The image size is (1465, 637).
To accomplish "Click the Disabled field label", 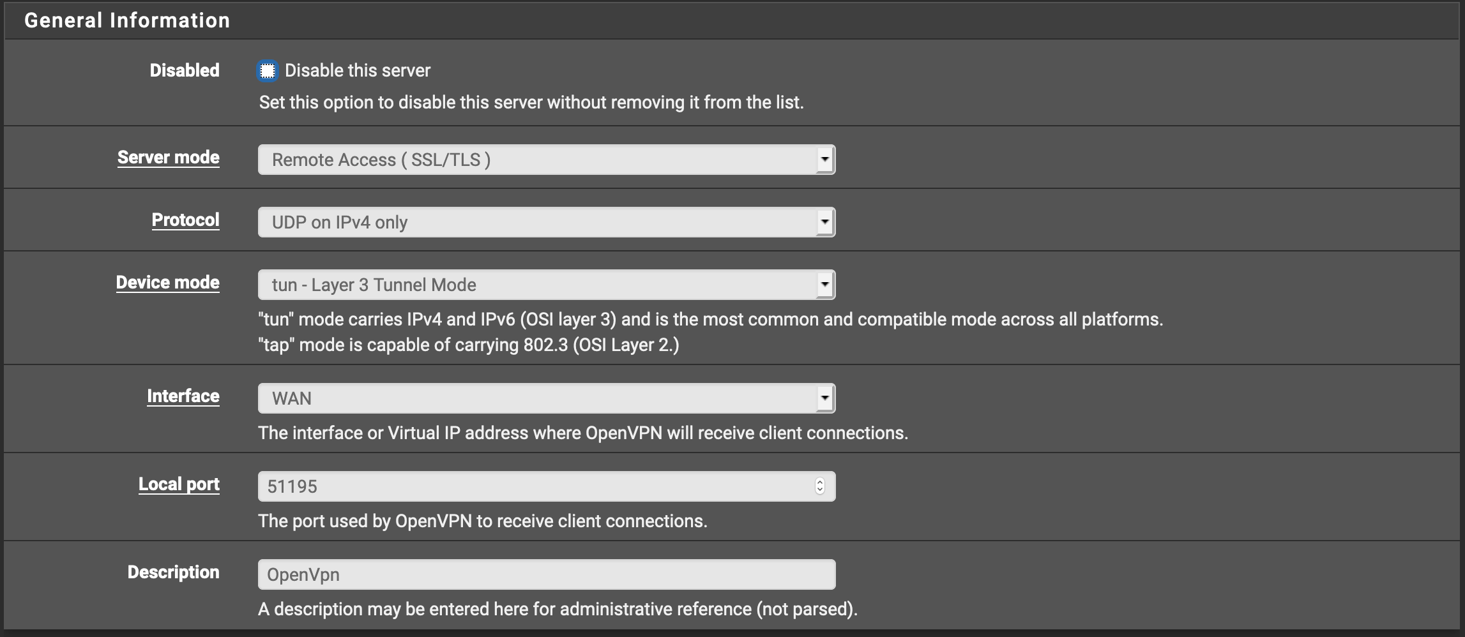I will coord(185,70).
